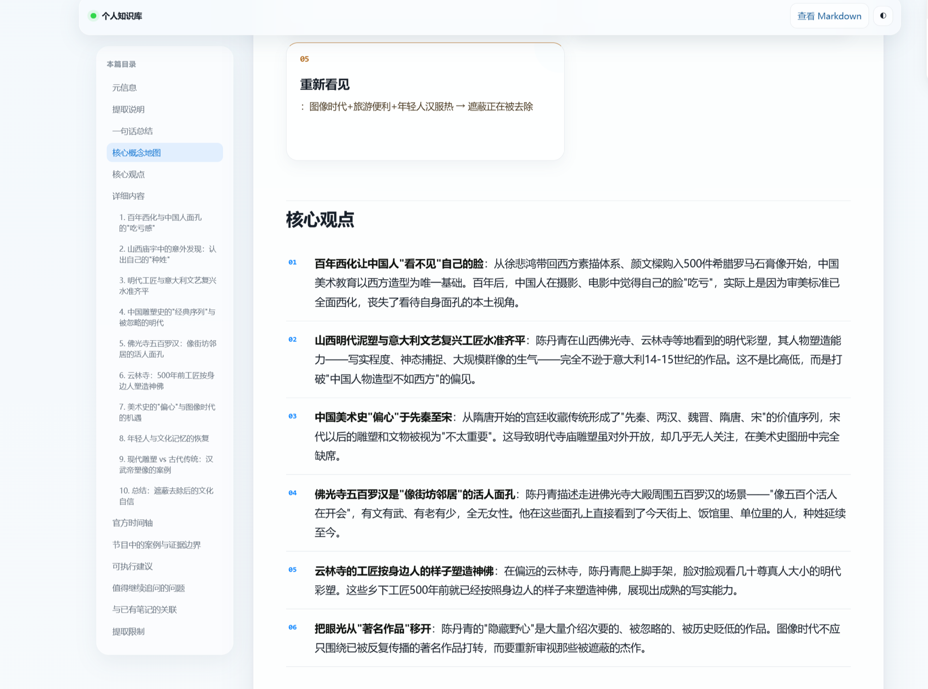Screen dimensions: 928x689
Task: Click the green status dot beside 个人知识库
Action: pos(93,16)
